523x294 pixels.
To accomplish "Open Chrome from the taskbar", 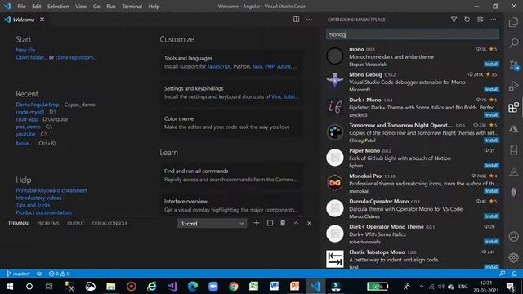I will (x=234, y=287).
